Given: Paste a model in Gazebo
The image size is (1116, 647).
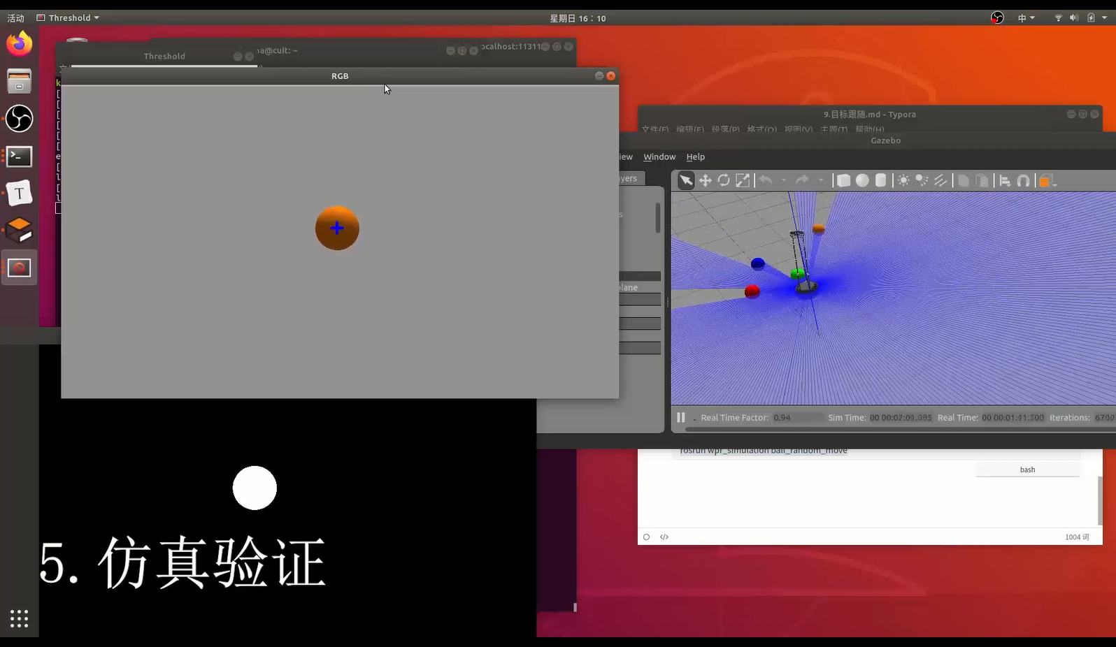Looking at the screenshot, I should [x=982, y=181].
